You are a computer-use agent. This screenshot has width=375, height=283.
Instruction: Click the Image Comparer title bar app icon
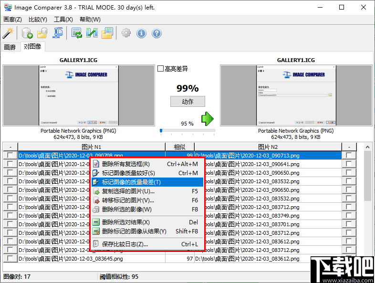coord(8,8)
